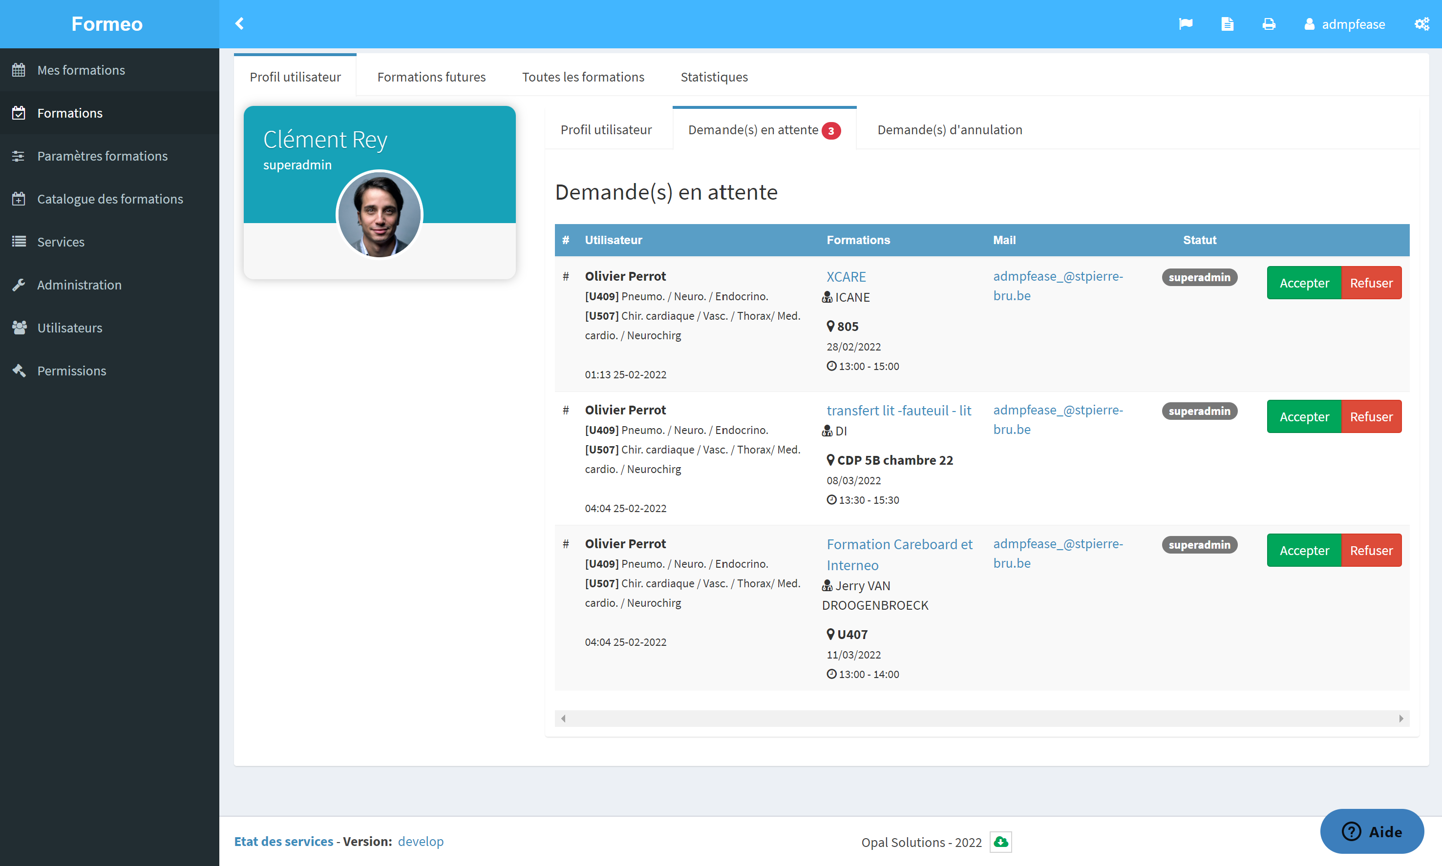Click the Statut column header
1442x866 pixels.
(x=1199, y=240)
